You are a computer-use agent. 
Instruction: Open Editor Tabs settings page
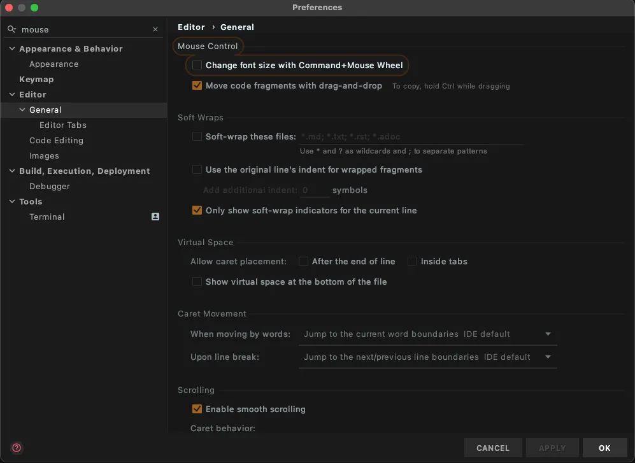tap(62, 125)
